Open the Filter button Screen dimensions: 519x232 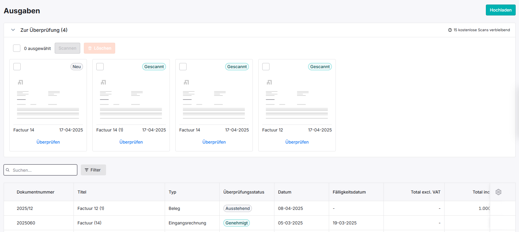tap(93, 170)
